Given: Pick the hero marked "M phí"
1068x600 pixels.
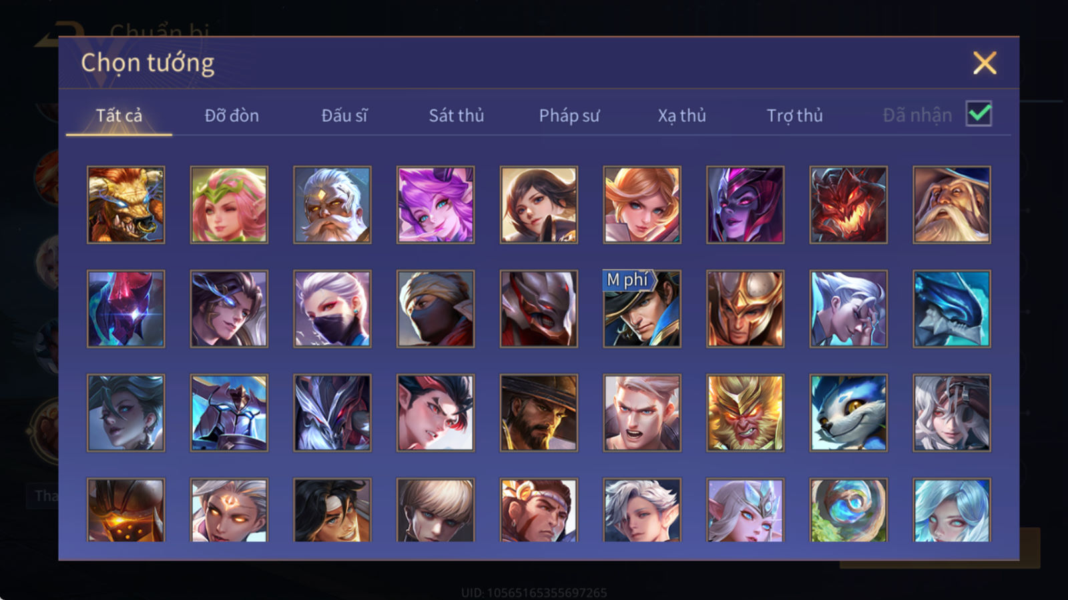Looking at the screenshot, I should coord(642,309).
